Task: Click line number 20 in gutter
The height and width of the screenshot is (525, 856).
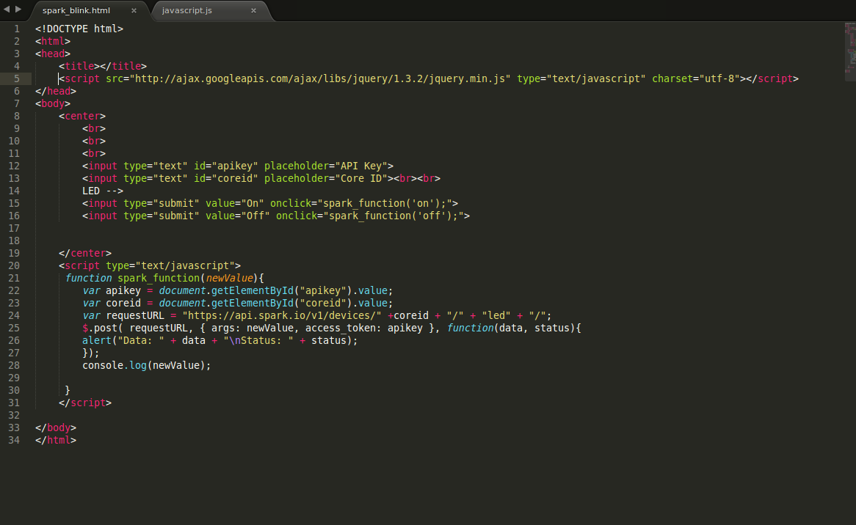Action: (x=14, y=265)
